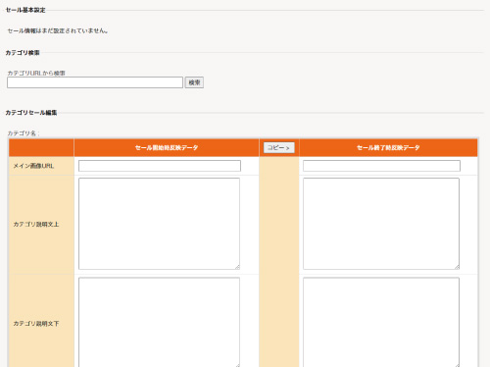The height and width of the screenshot is (367, 490).
Task: Click the セール基本設定 section heading
Action: point(25,10)
